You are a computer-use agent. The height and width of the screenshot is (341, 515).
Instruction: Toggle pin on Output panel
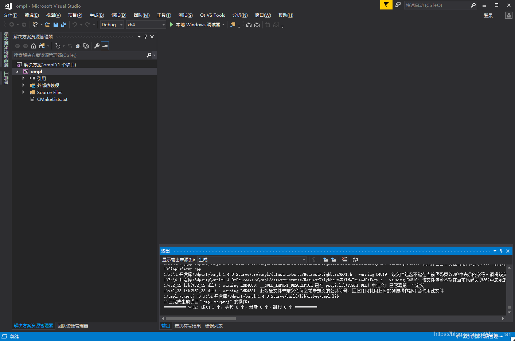pyautogui.click(x=501, y=251)
